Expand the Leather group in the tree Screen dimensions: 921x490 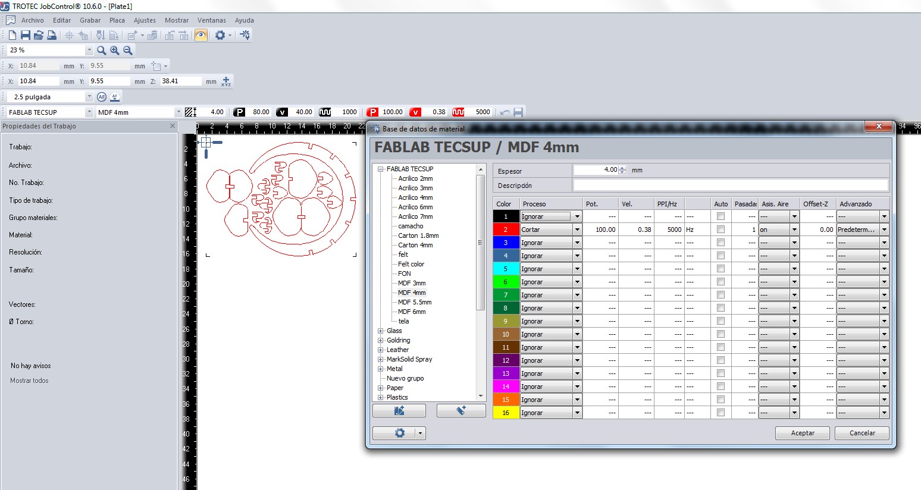(381, 350)
